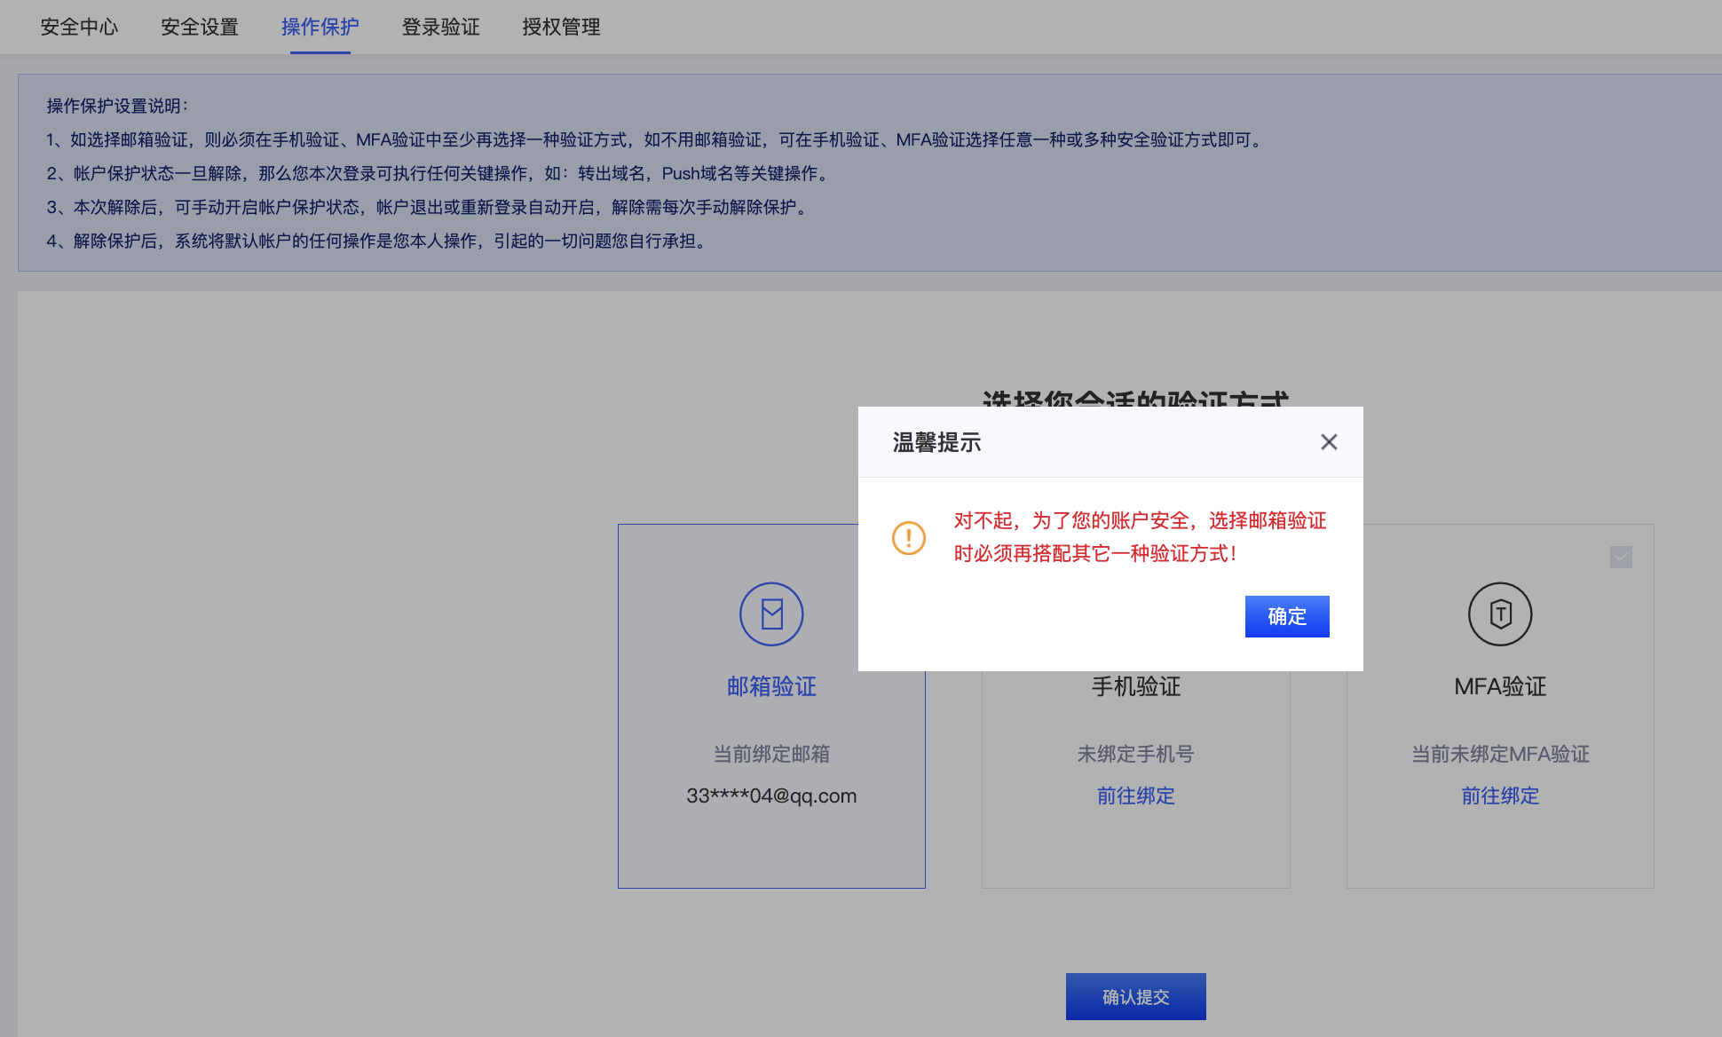Click 前往绑定 link under MFA验证

(1500, 796)
